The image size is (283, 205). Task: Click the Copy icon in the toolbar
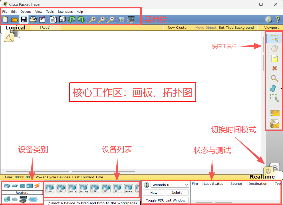tap(53, 19)
